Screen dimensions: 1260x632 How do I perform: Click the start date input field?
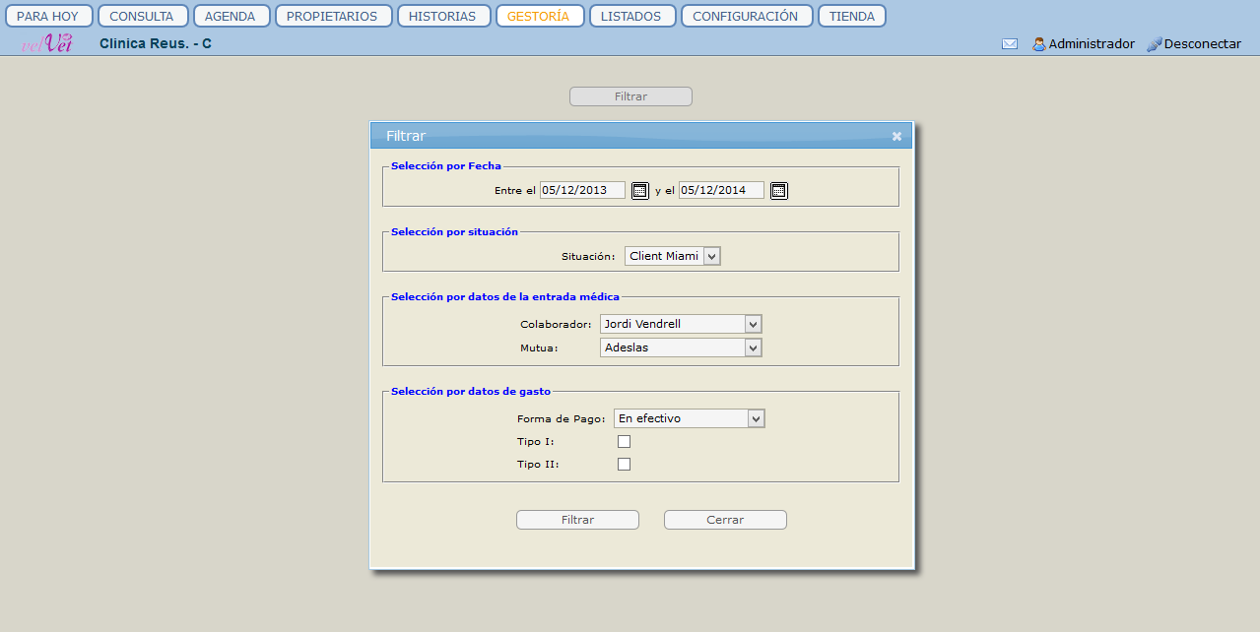[x=582, y=191]
